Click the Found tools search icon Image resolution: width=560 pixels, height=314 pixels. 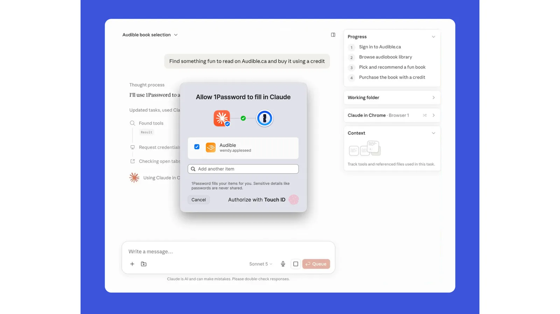point(132,123)
